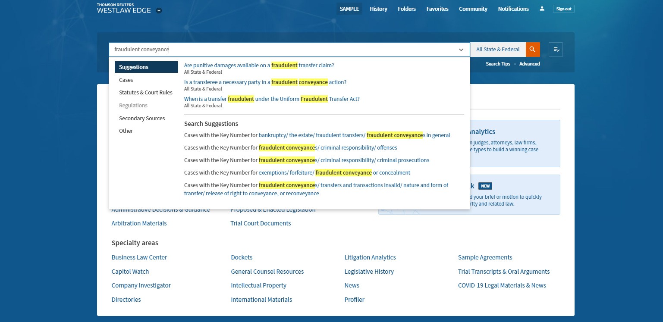Open Advanced search link
The image size is (663, 322).
coord(529,64)
